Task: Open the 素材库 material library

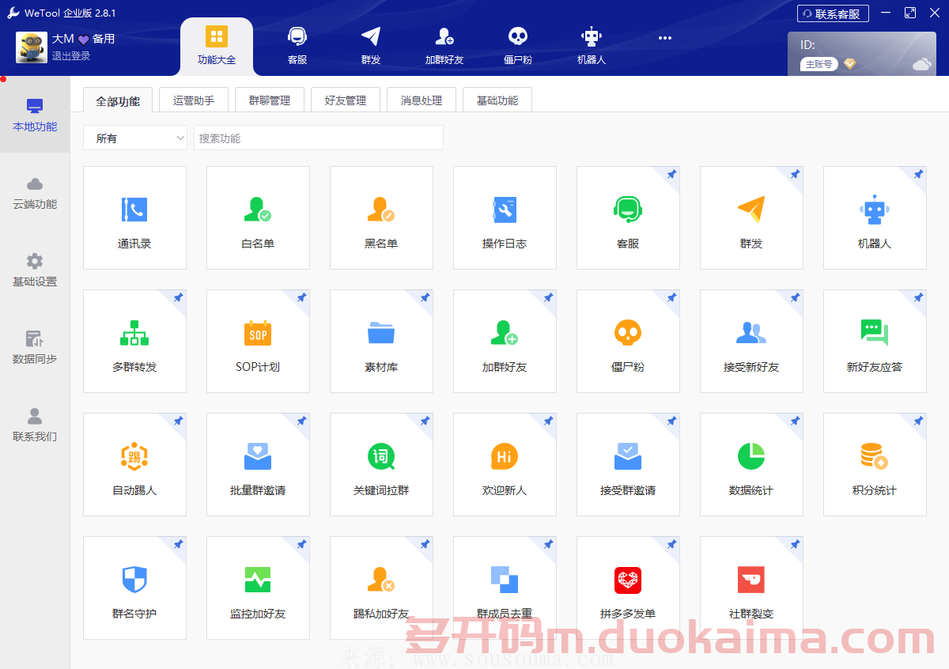Action: point(381,341)
